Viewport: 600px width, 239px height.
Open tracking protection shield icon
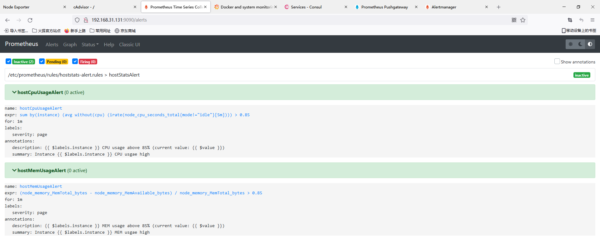coord(77,20)
